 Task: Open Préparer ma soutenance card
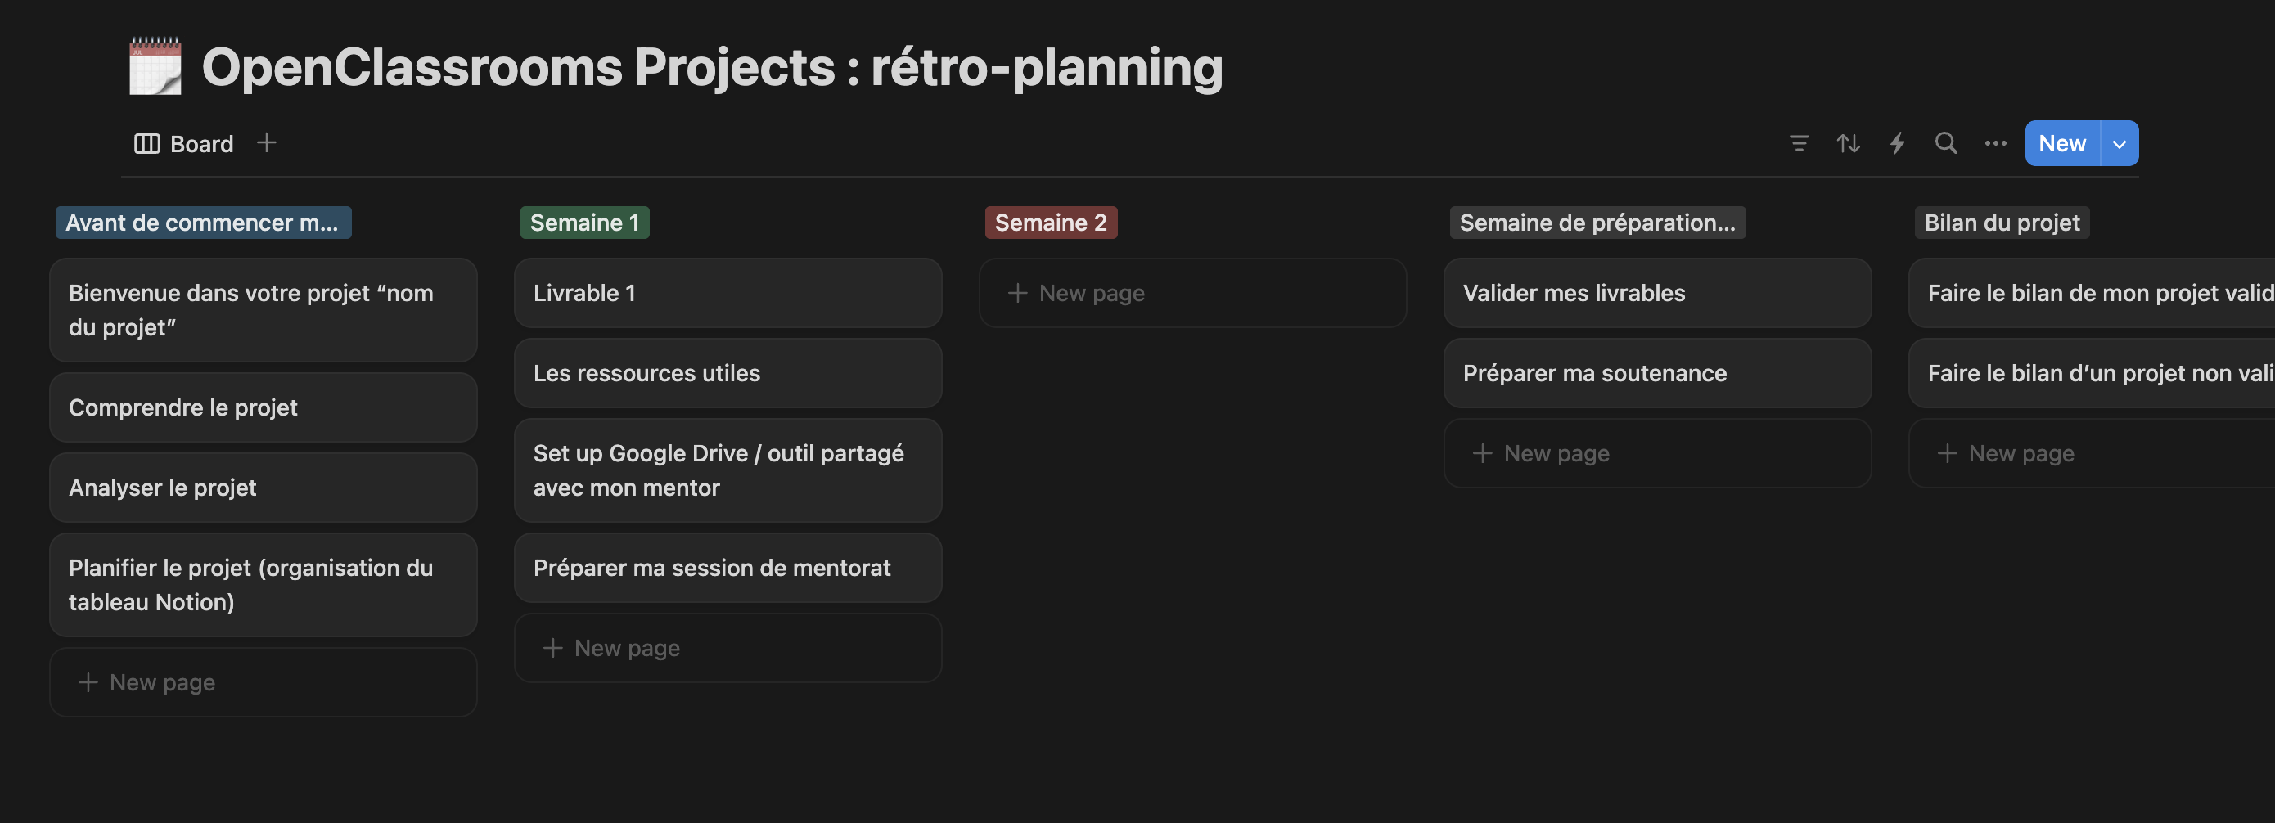tap(1657, 374)
